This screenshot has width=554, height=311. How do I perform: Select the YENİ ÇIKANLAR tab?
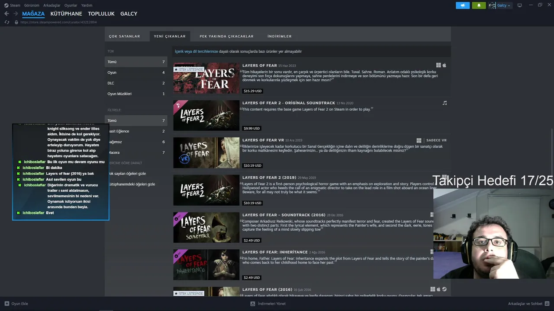pyautogui.click(x=170, y=36)
